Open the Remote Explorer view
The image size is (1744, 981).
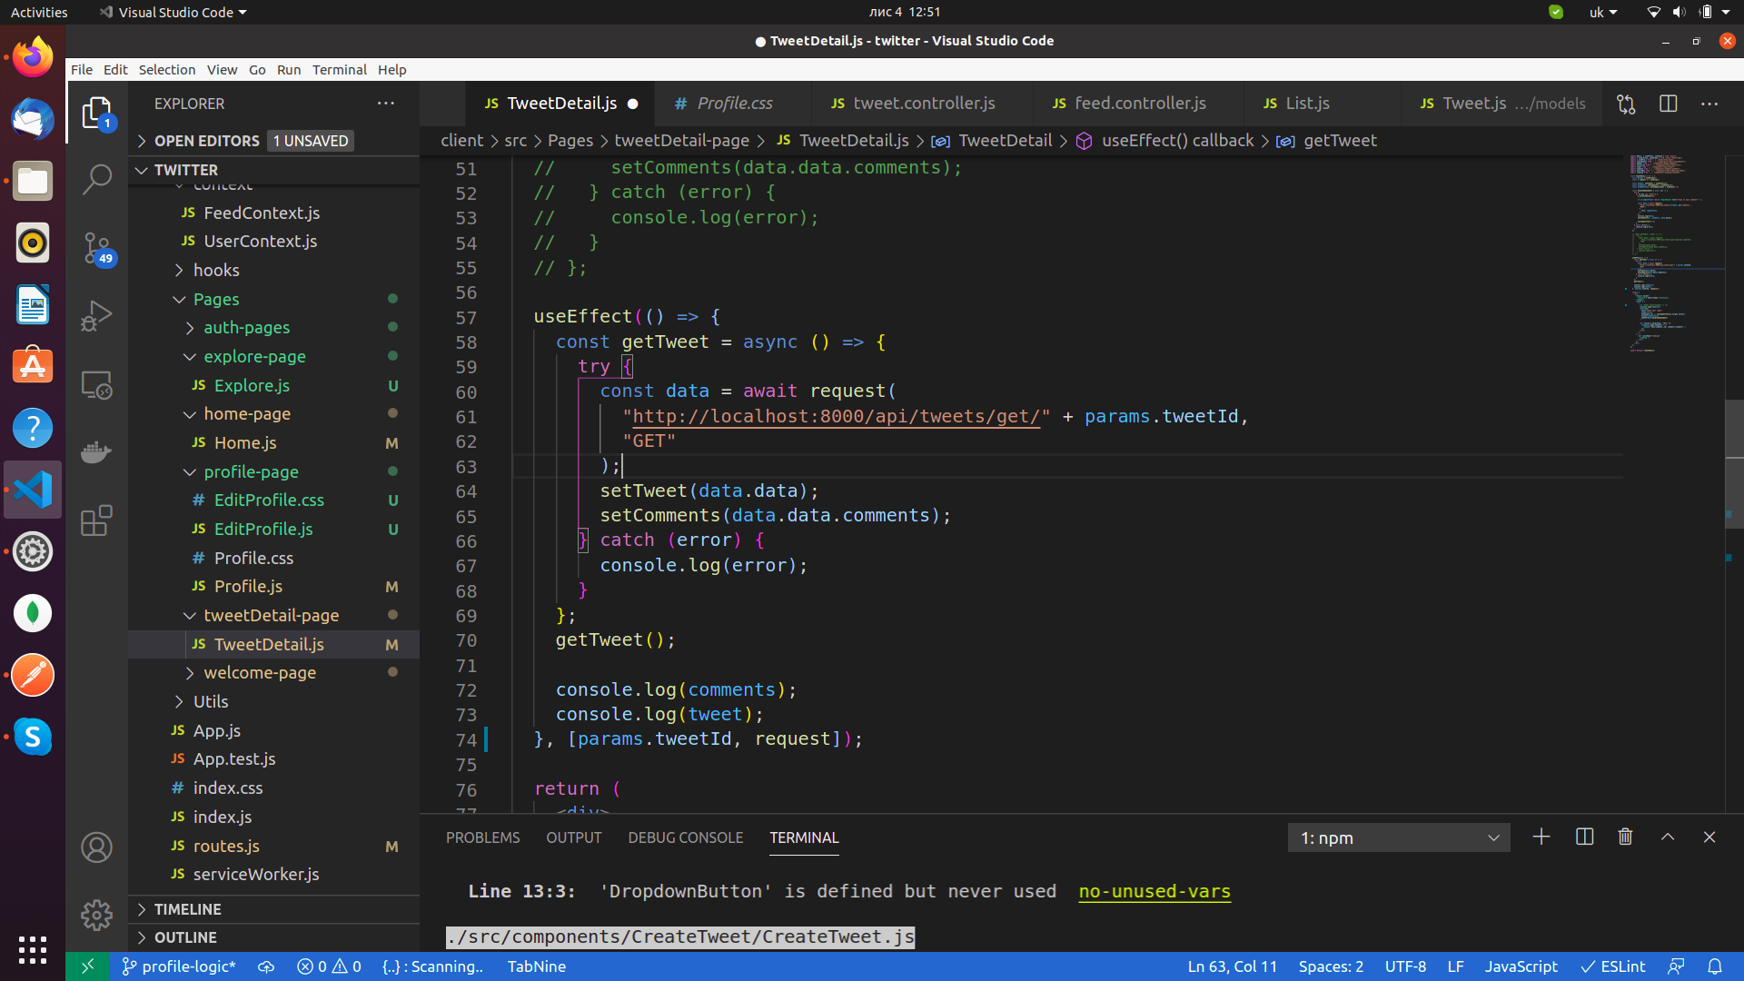[96, 384]
